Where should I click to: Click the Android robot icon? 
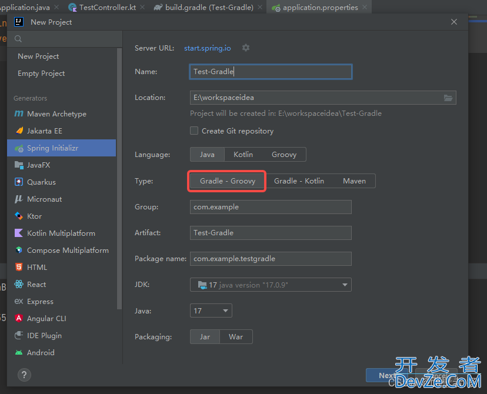pos(19,352)
